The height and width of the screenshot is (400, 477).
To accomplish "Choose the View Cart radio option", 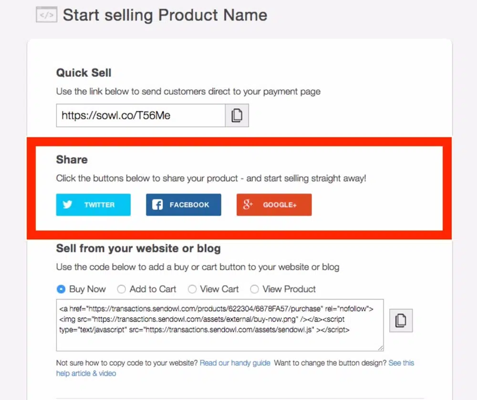I will click(x=192, y=289).
